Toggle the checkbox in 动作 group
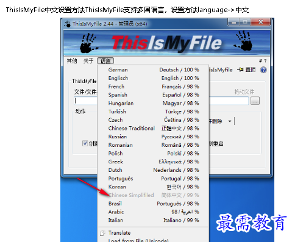 (85, 143)
